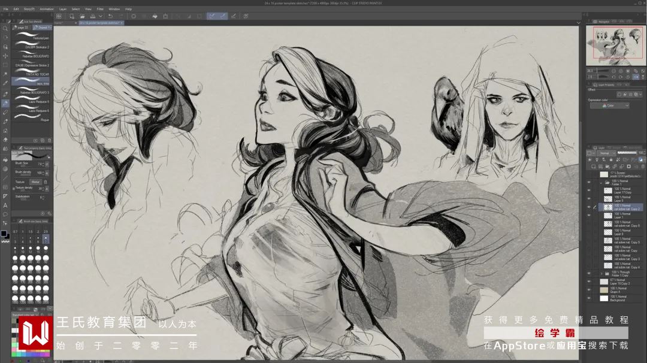This screenshot has width=647, height=363.
Task: Select the DAUB Strokator 2 brush
Action: (x=31, y=45)
